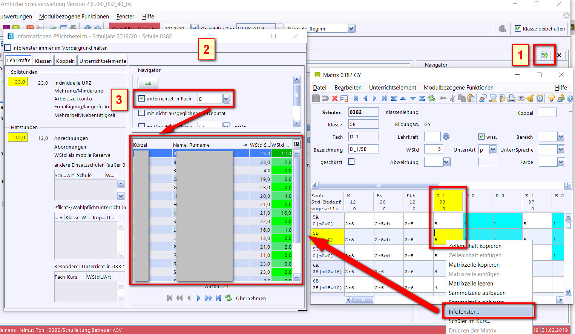The height and width of the screenshot is (334, 575).
Task: Open the Bearbeiten menu in Matrix window
Action: (348, 87)
